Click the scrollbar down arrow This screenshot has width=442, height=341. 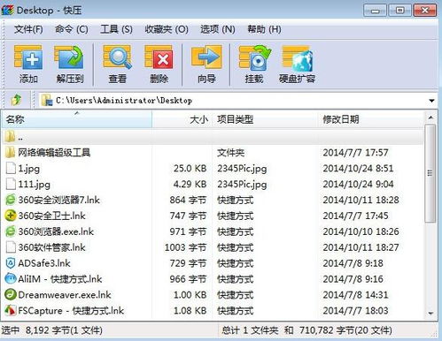430,313
